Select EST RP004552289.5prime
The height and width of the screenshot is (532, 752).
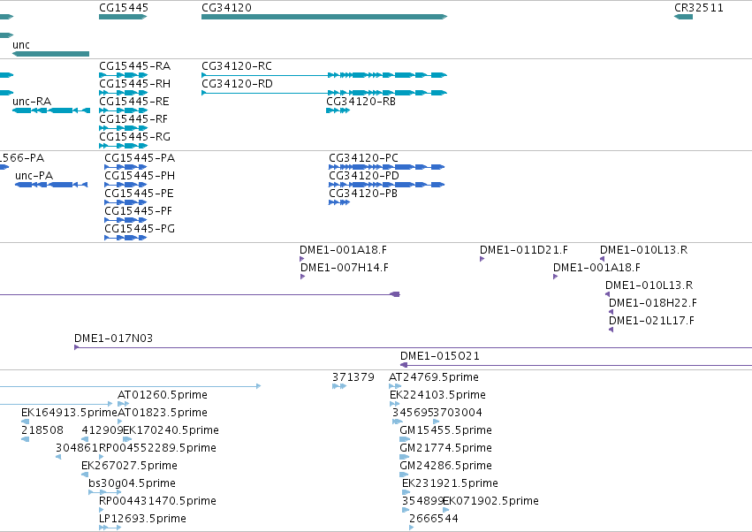(102, 458)
